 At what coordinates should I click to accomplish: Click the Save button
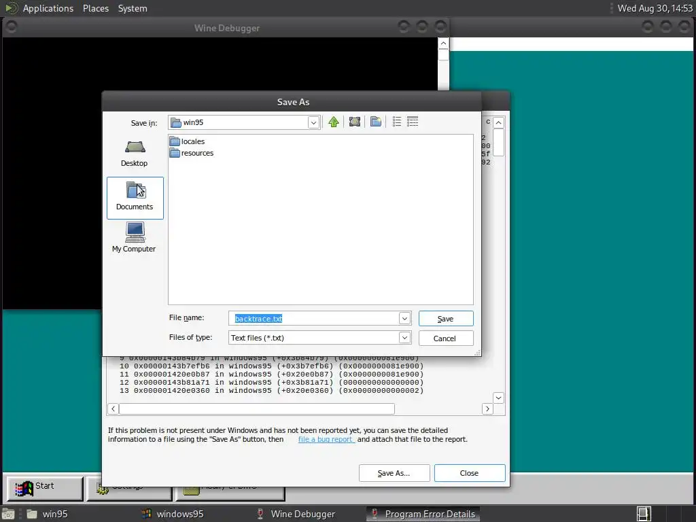tap(446, 319)
